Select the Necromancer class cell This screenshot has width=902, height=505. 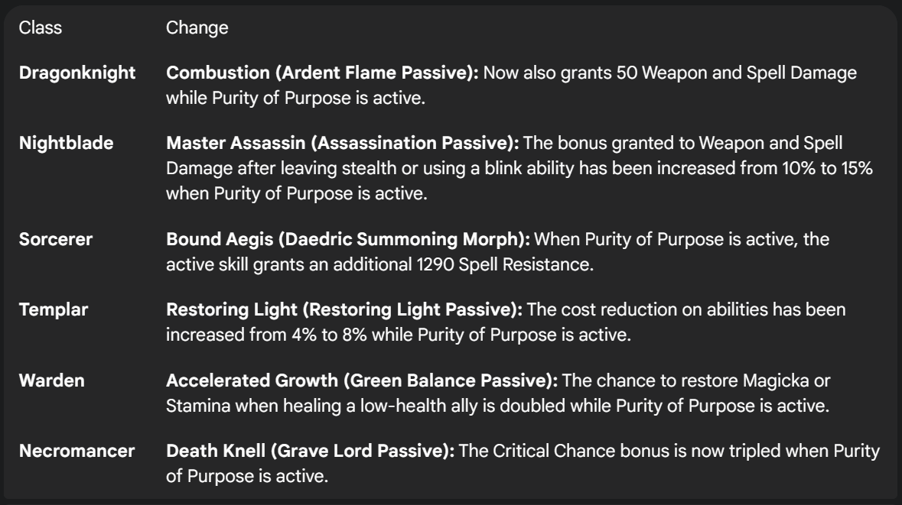77,451
